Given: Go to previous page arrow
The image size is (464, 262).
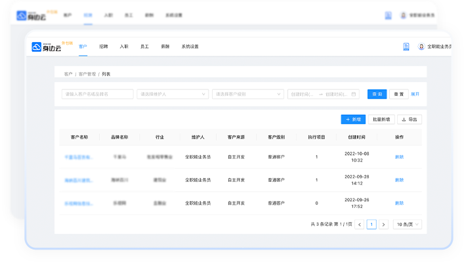Looking at the screenshot, I should [x=360, y=225].
